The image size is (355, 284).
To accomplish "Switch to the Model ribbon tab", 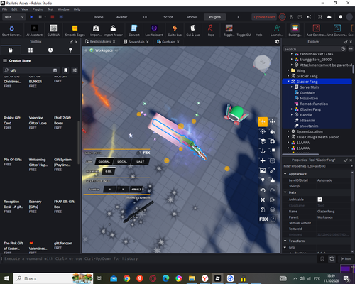I will point(192,17).
